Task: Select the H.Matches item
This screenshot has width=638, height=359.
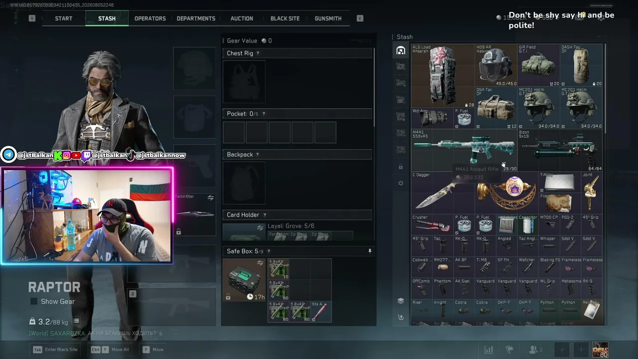Action: pyautogui.click(x=506, y=224)
